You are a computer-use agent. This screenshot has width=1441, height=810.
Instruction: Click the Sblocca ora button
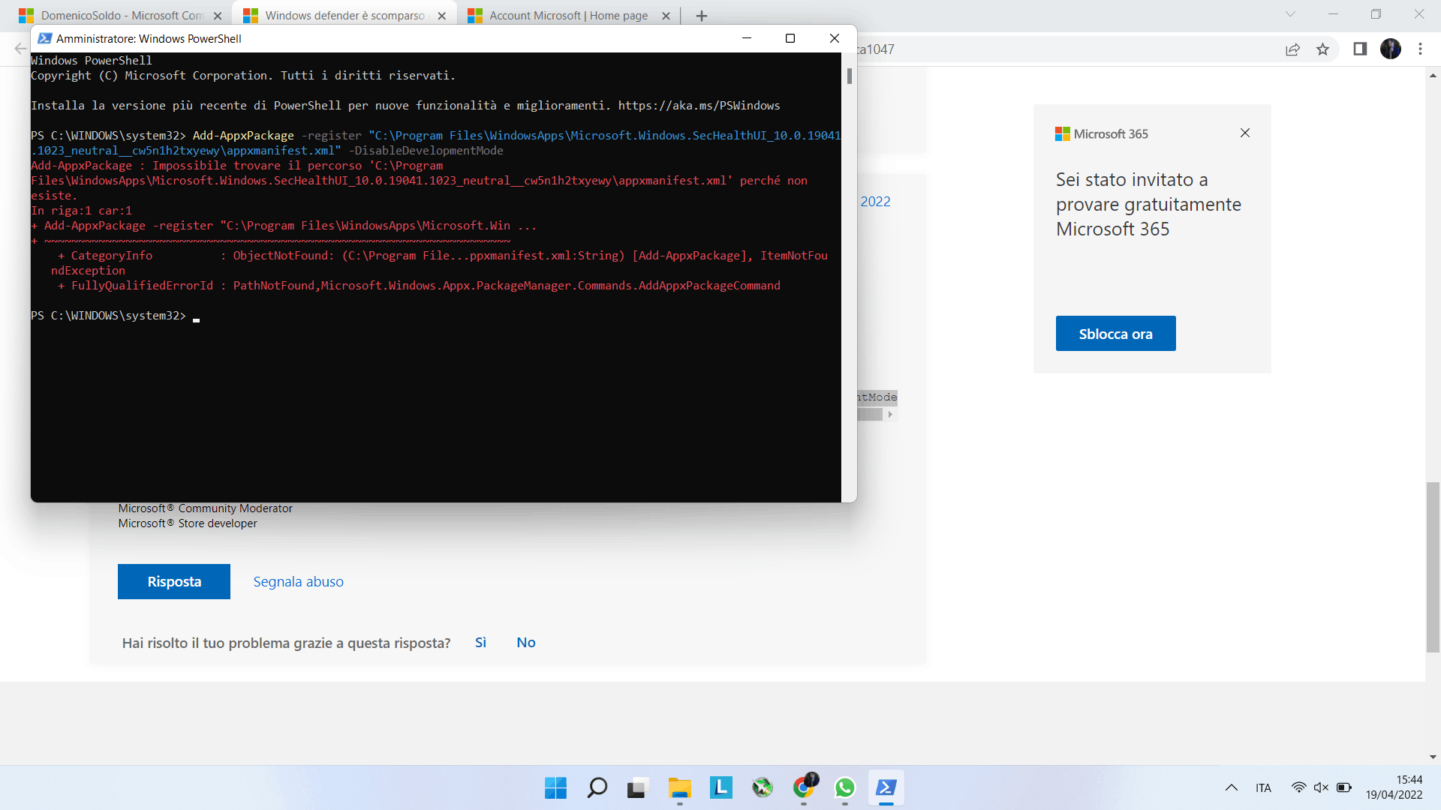1115,334
